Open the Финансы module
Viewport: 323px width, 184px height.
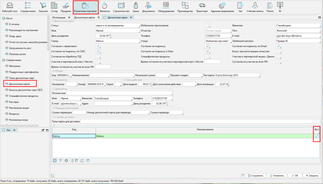pos(104,7)
